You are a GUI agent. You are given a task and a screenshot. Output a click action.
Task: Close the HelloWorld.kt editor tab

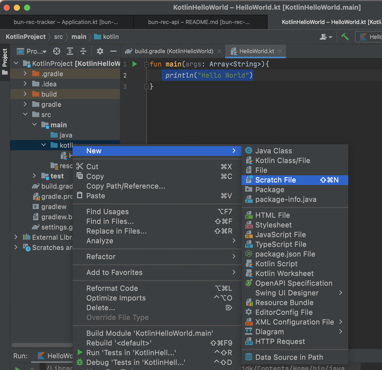(x=280, y=51)
